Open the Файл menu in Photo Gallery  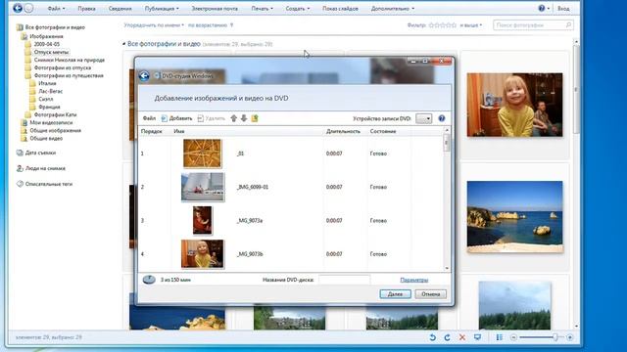click(x=56, y=9)
